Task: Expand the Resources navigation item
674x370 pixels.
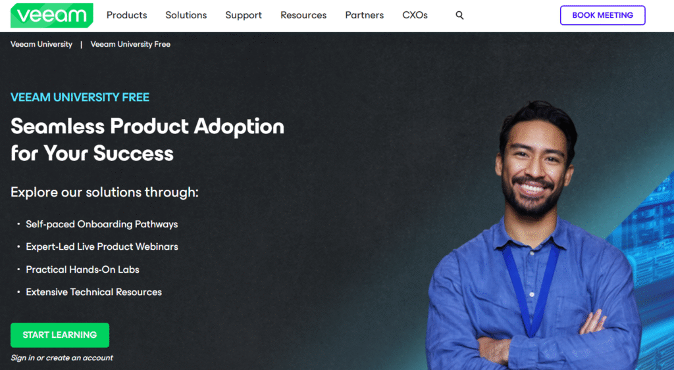Action: pos(303,15)
